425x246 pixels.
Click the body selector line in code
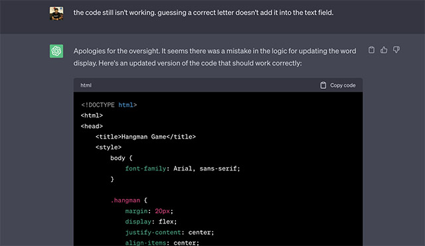pos(121,158)
